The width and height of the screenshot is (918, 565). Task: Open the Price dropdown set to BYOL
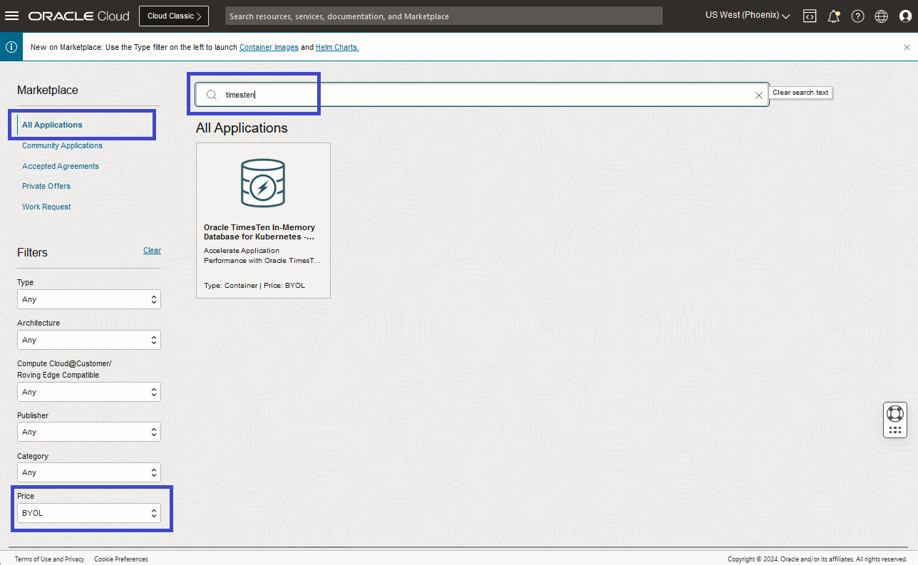point(89,513)
